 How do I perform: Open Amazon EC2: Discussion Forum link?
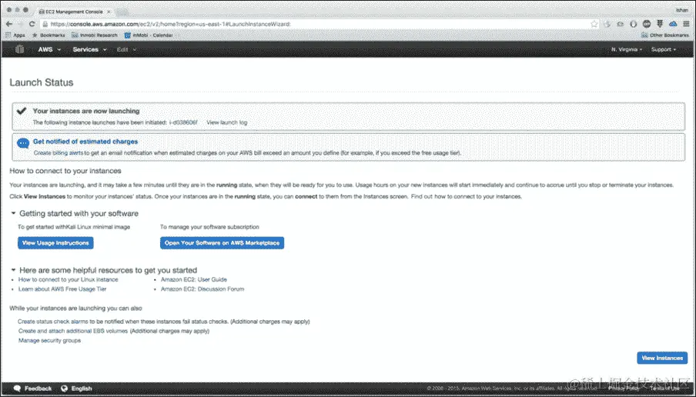(x=202, y=289)
